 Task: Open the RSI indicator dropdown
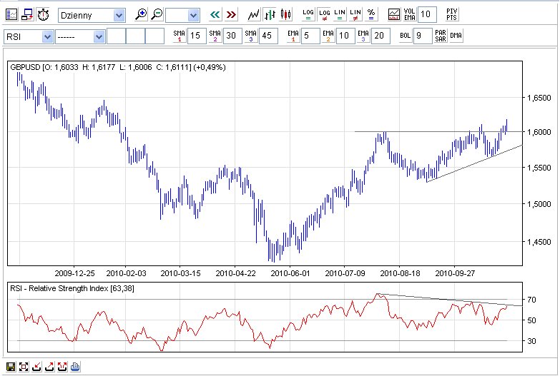coord(48,36)
